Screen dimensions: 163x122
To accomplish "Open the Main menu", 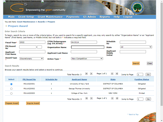I will 11,17.
